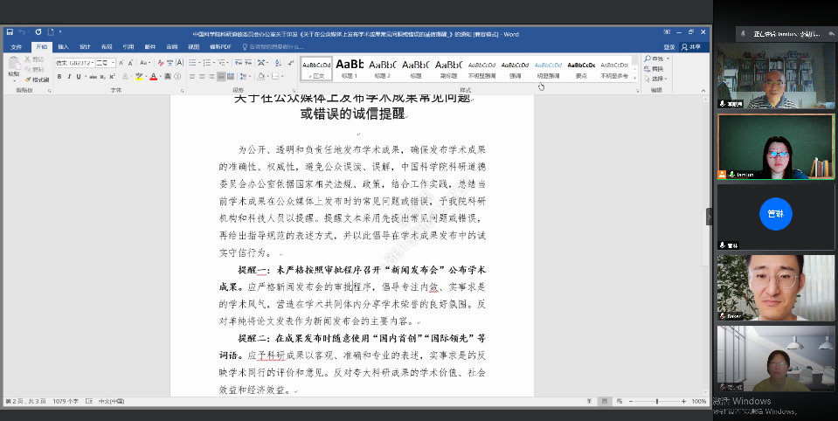
Task: Click the Save icon in quick access toolbar
Action: pyautogui.click(x=10, y=34)
